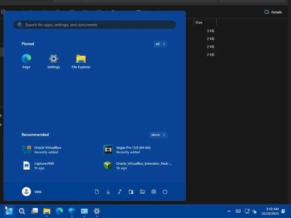Screen dimensions: 291x218
Task: Open the notification bell icon
Action: (x=283, y=211)
